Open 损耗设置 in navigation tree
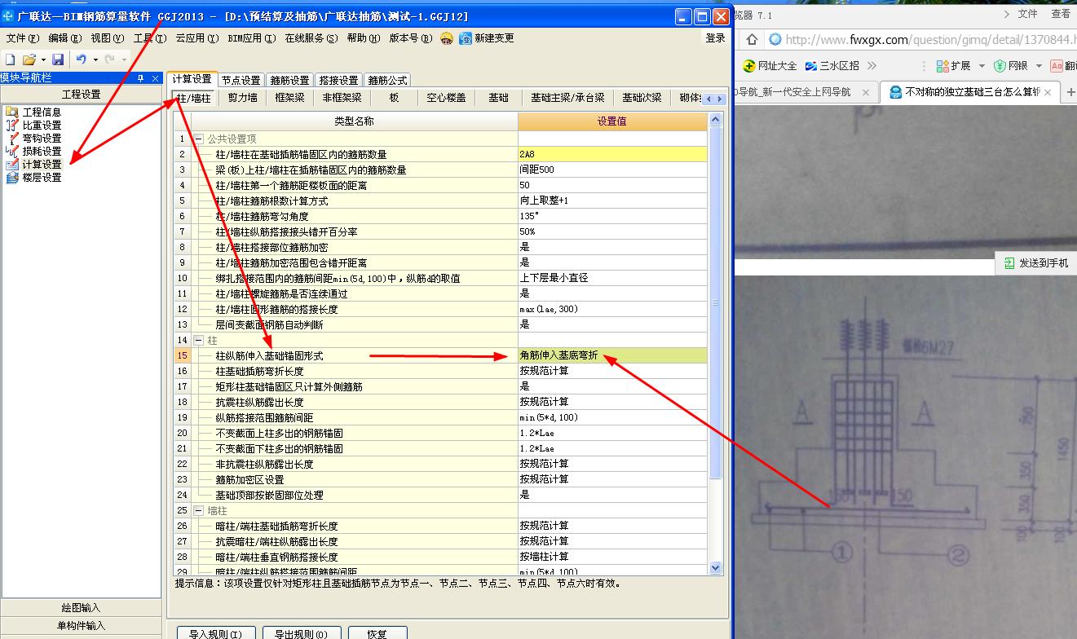The height and width of the screenshot is (639, 1077). click(33, 151)
